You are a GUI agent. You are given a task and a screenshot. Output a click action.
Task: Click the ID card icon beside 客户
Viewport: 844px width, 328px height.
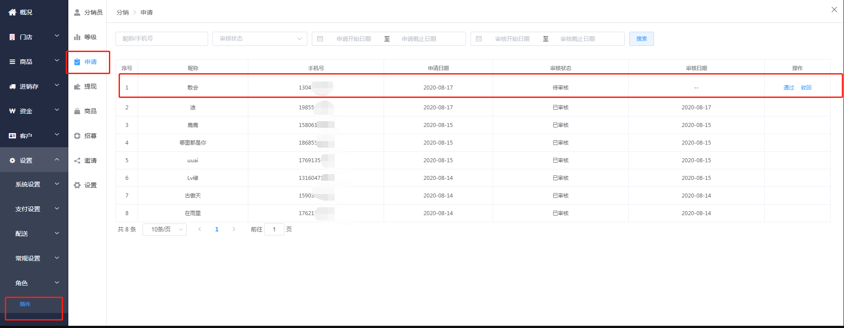coord(12,136)
